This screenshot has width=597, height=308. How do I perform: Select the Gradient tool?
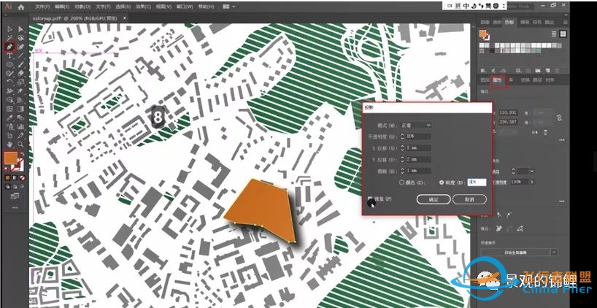click(x=21, y=109)
